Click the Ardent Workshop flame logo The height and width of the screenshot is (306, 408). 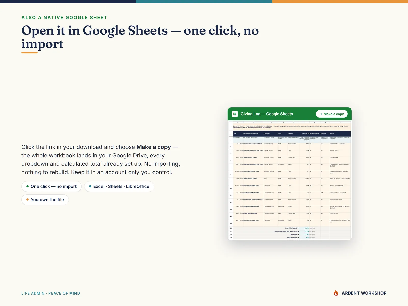[x=336, y=293]
